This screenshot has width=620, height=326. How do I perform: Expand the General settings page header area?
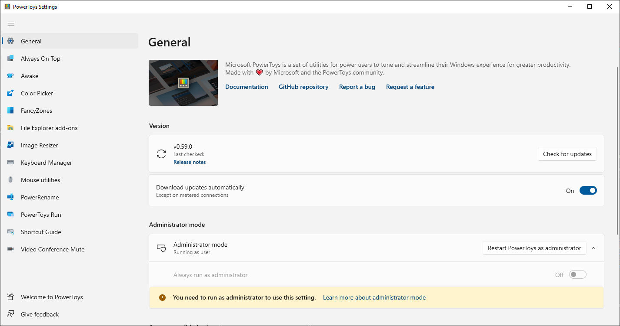click(169, 42)
